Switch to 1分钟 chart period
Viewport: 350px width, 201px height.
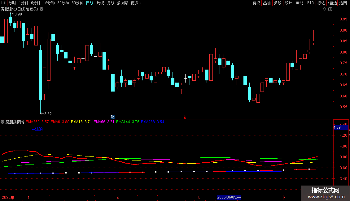(24, 3)
